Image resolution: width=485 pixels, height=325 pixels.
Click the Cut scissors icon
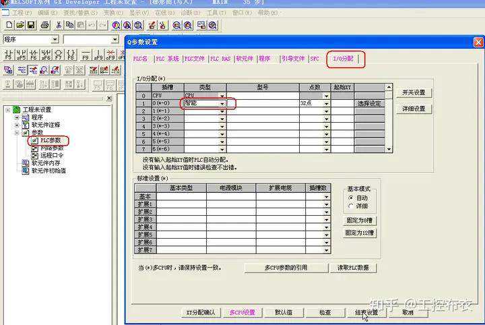pyautogui.click(x=59, y=25)
